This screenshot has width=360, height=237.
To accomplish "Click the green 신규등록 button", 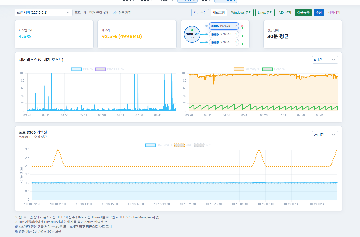I will [x=303, y=13].
